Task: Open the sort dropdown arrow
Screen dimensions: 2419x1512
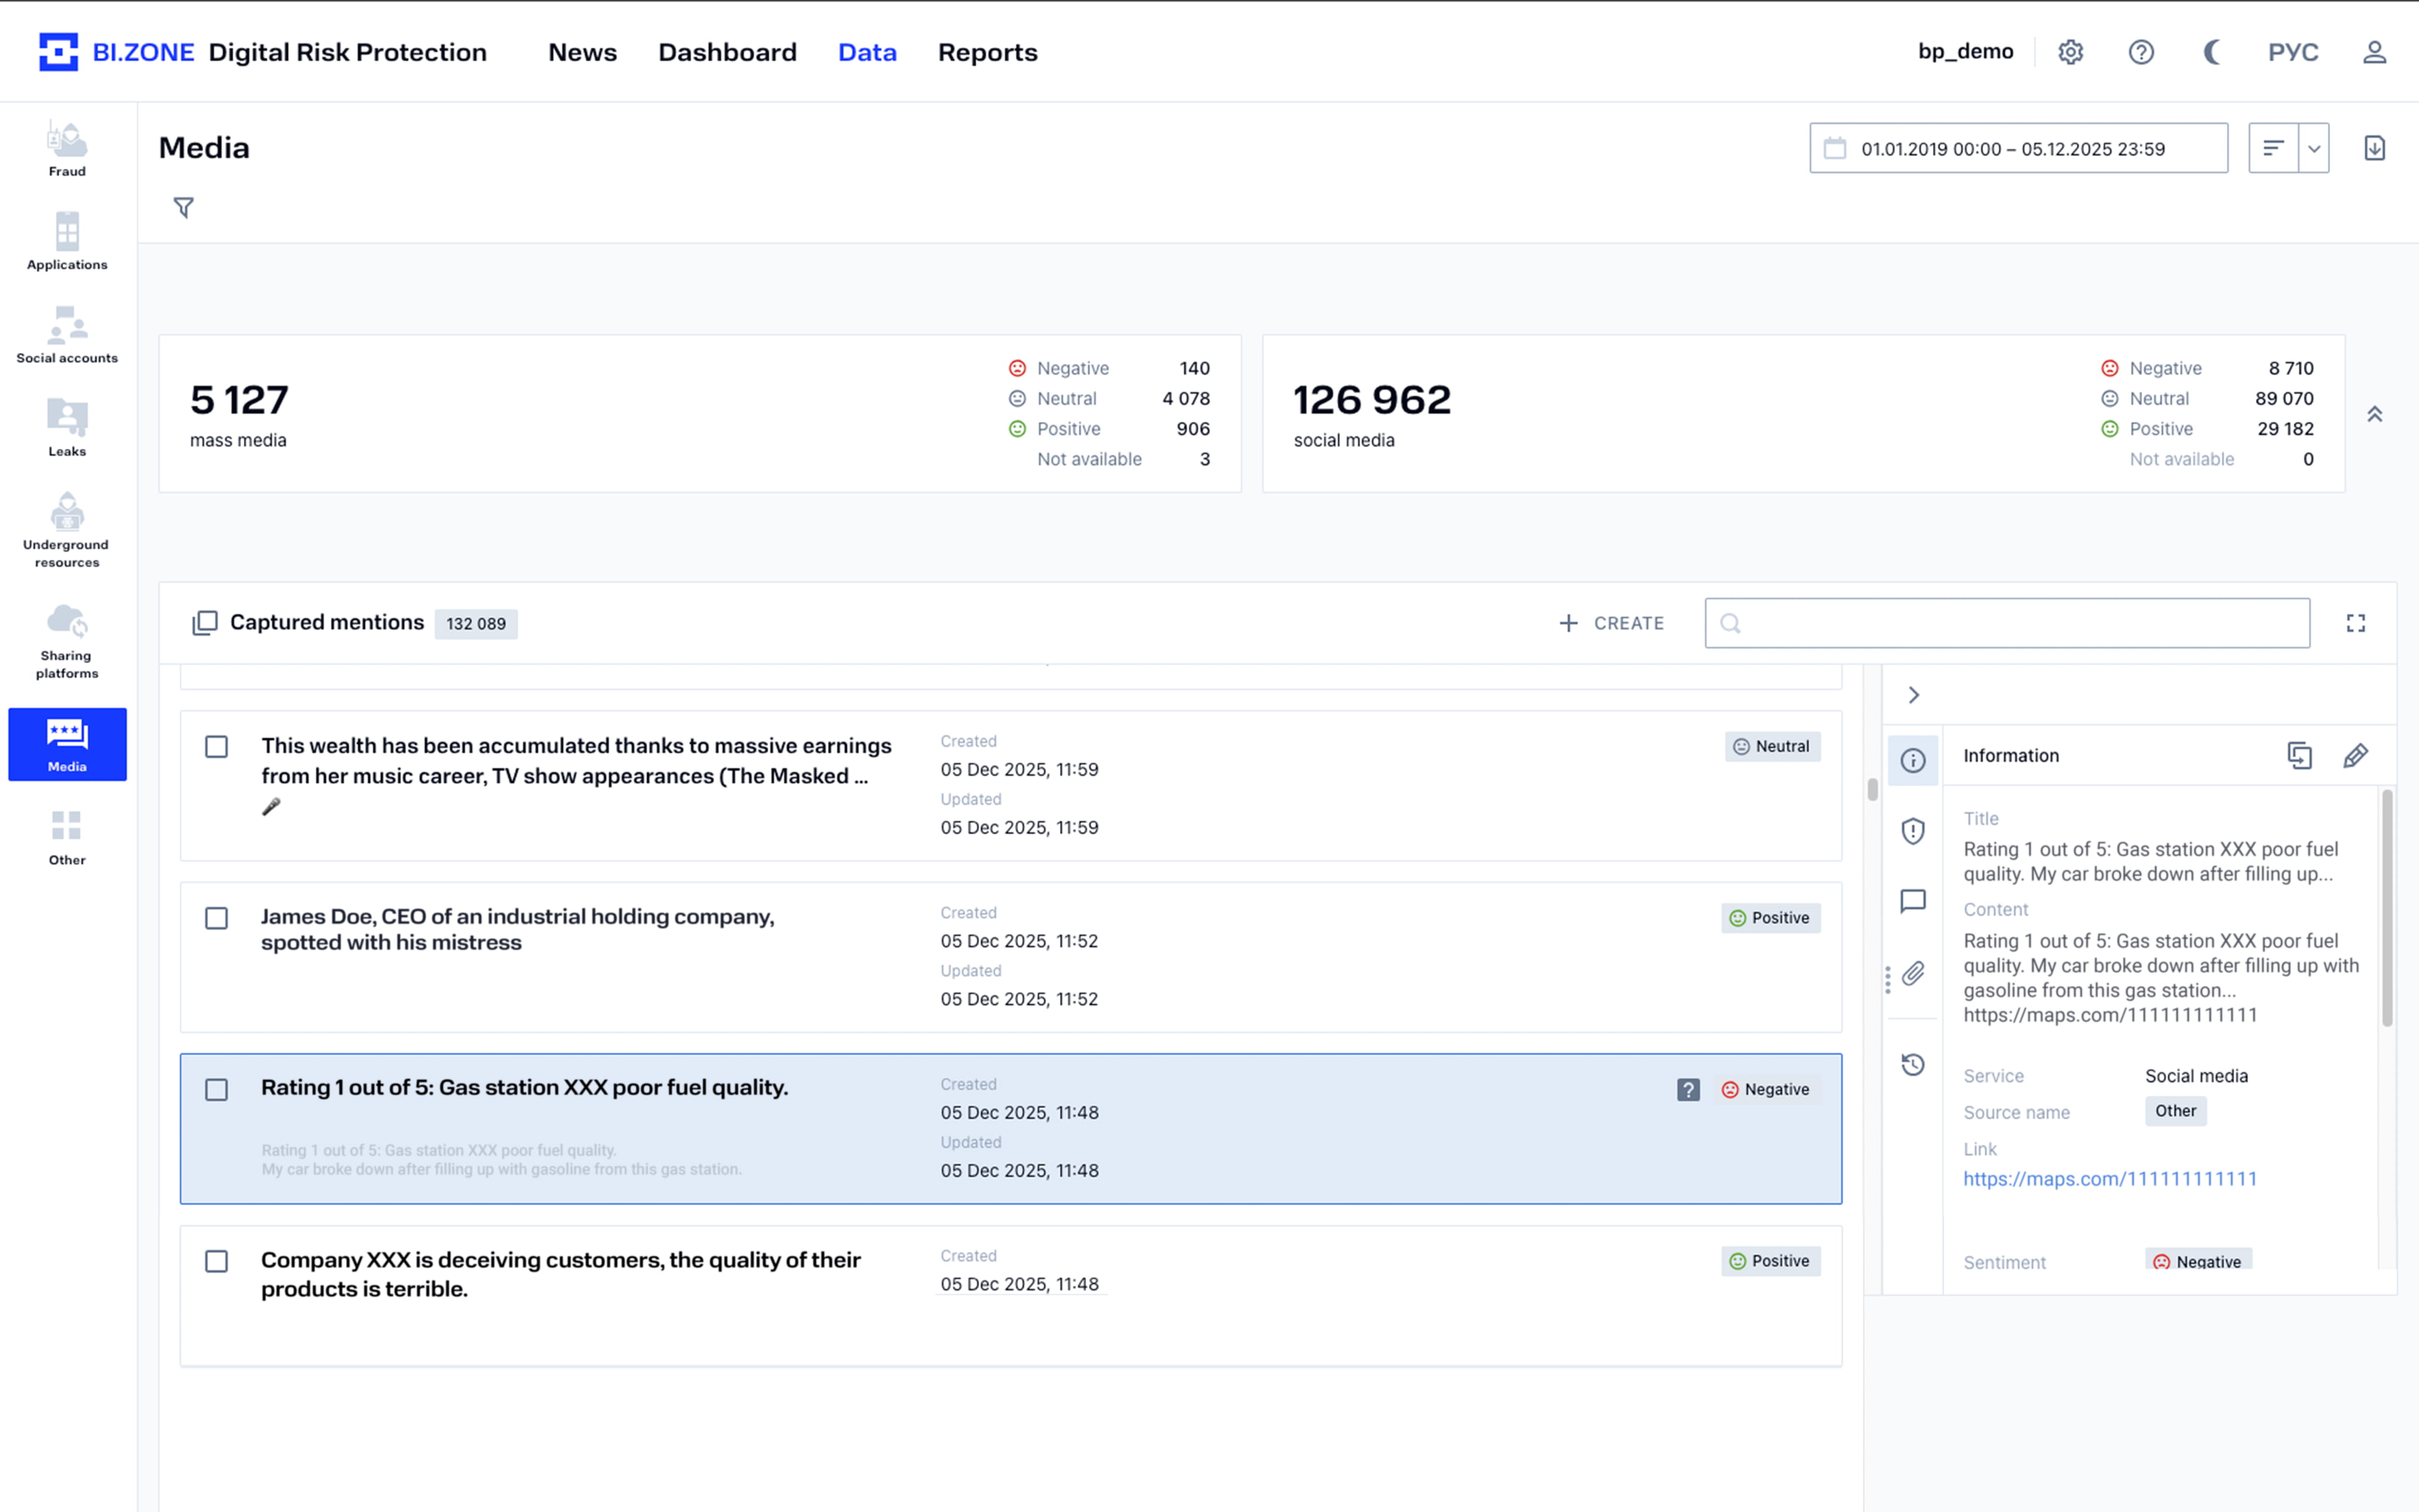Action: click(x=2314, y=148)
